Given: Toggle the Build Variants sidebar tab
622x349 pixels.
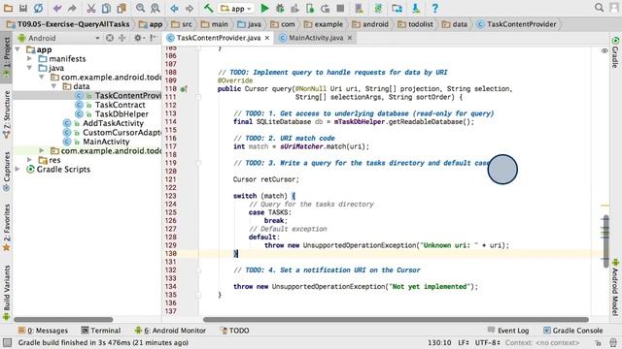Looking at the screenshot, I should coord(7,293).
